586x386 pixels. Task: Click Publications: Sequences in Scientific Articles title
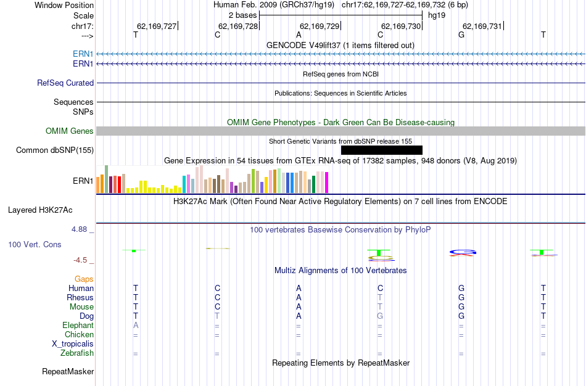click(340, 93)
